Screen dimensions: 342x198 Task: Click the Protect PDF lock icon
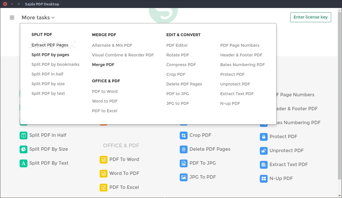(264, 137)
